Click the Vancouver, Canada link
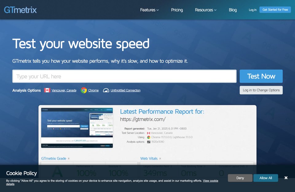This screenshot has width=295, height=192. [64, 90]
